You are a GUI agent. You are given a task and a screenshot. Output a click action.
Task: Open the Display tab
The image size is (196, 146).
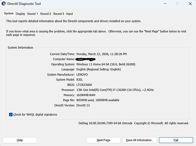(20, 14)
